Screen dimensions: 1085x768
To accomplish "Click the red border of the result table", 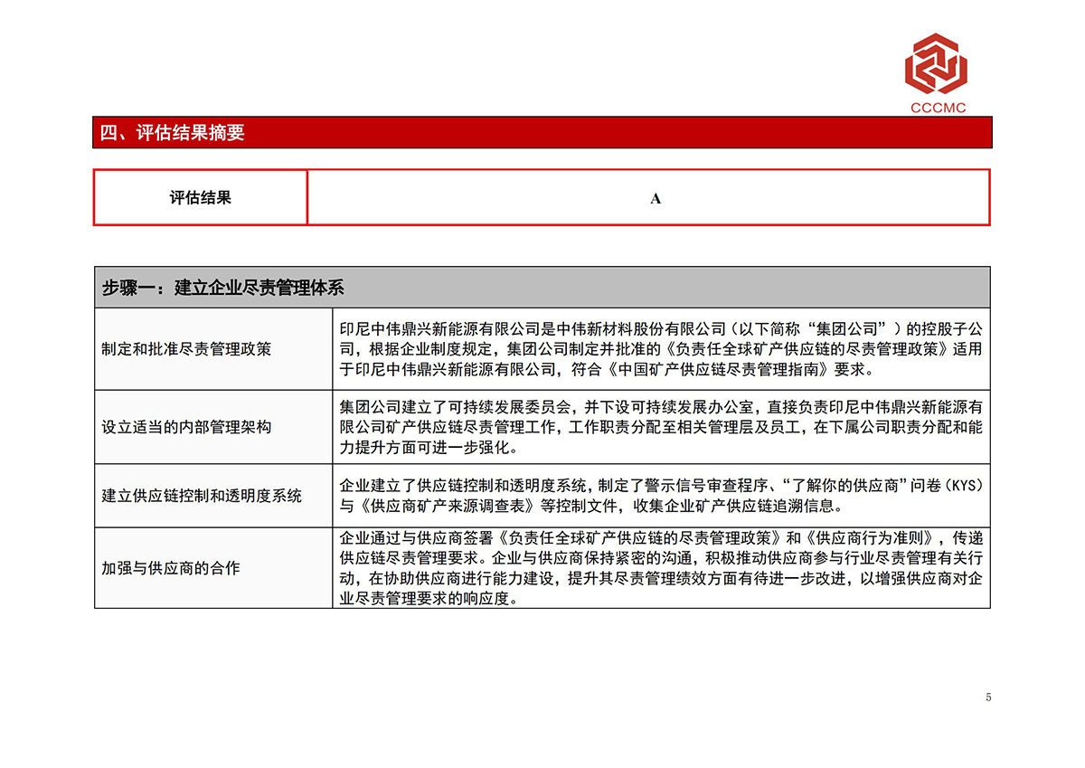I will (x=542, y=172).
